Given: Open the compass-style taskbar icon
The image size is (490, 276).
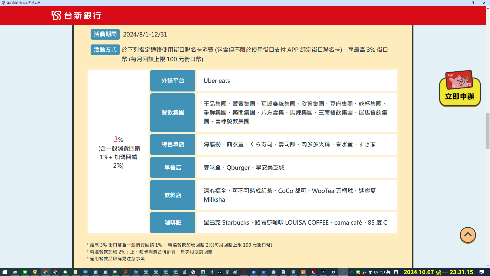Looking at the screenshot, I should pyautogui.click(x=193, y=272).
